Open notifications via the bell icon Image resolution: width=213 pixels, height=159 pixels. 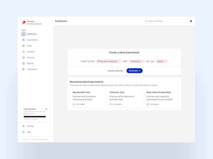tap(191, 21)
